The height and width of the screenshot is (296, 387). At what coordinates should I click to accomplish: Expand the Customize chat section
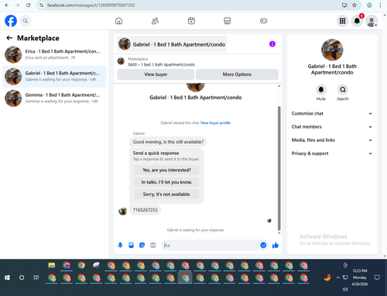click(332, 113)
